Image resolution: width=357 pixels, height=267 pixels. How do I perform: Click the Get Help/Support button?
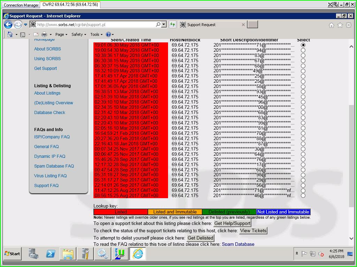(232, 224)
